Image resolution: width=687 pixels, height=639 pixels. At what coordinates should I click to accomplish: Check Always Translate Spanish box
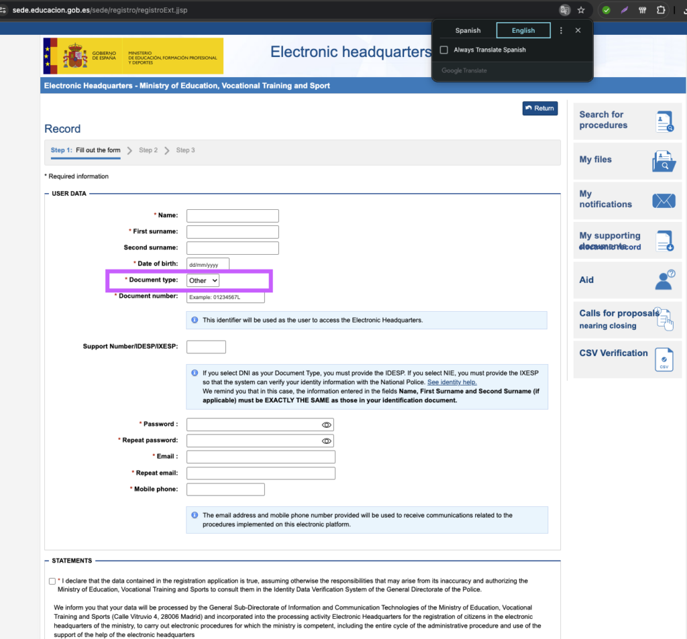pos(444,50)
